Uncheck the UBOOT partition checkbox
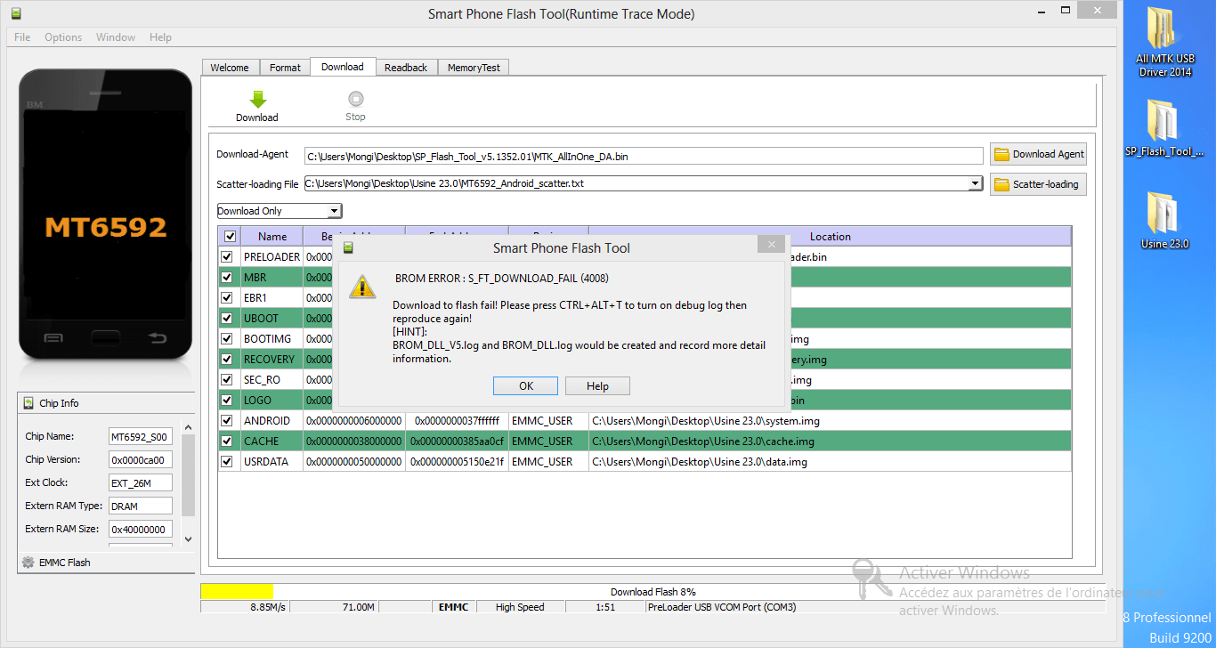This screenshot has height=648, width=1216. click(227, 319)
